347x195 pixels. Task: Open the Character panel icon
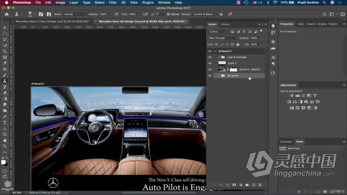273,57
